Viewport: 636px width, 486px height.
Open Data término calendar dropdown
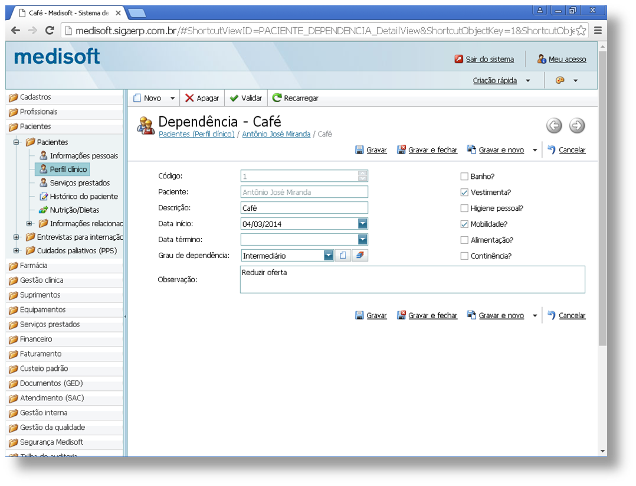click(x=363, y=240)
